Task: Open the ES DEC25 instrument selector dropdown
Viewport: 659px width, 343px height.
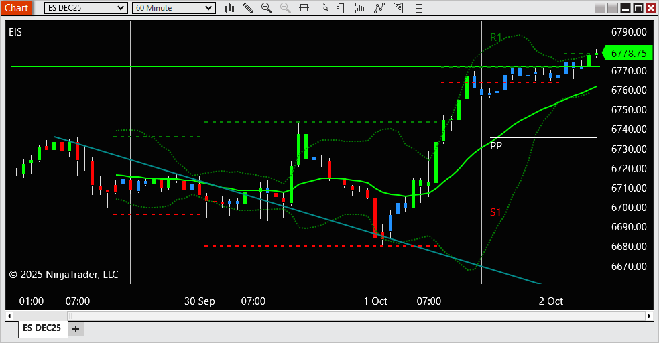Action: (x=86, y=8)
